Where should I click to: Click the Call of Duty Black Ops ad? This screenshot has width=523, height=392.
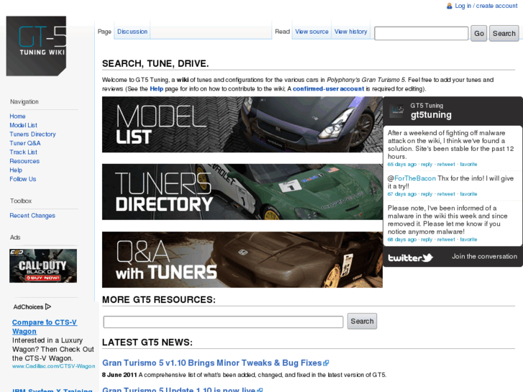[x=43, y=266]
